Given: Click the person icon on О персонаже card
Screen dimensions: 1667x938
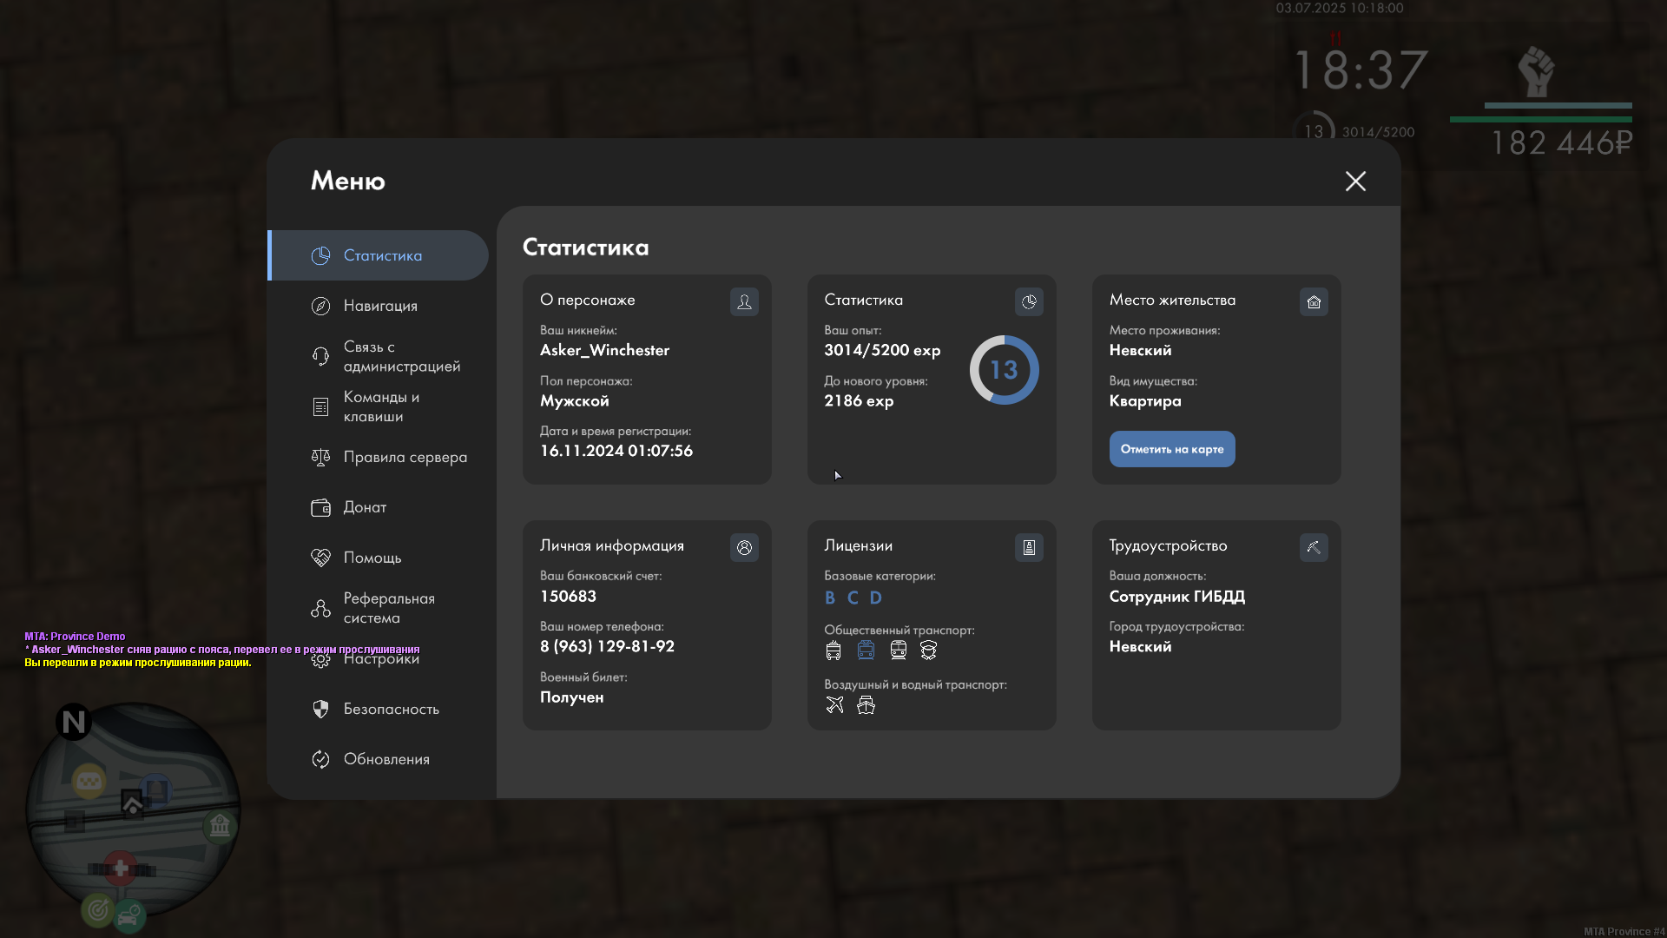Looking at the screenshot, I should 744,301.
